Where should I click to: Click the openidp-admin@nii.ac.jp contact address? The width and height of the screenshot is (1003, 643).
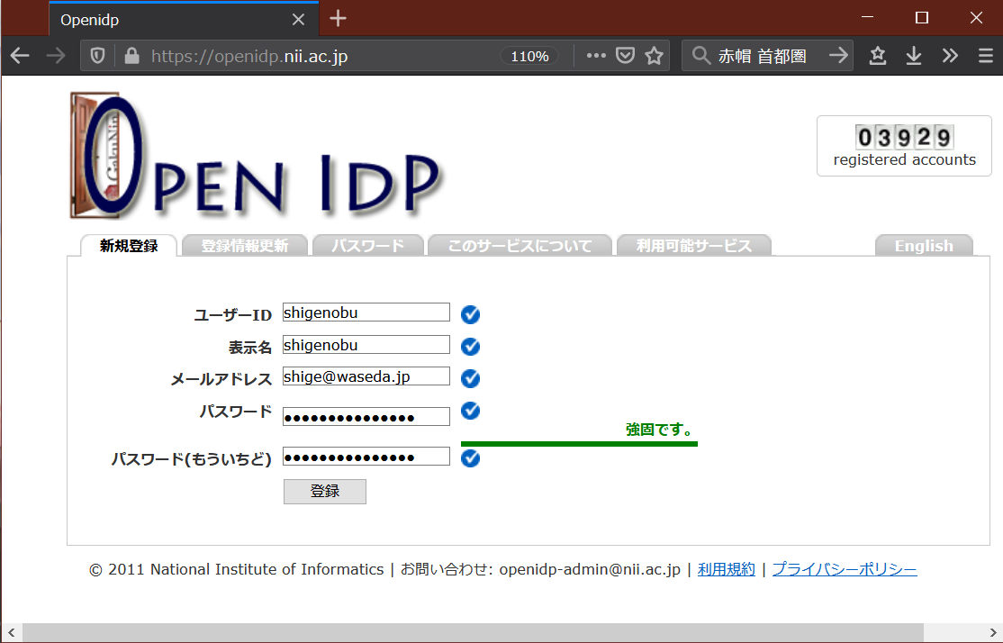tap(590, 569)
